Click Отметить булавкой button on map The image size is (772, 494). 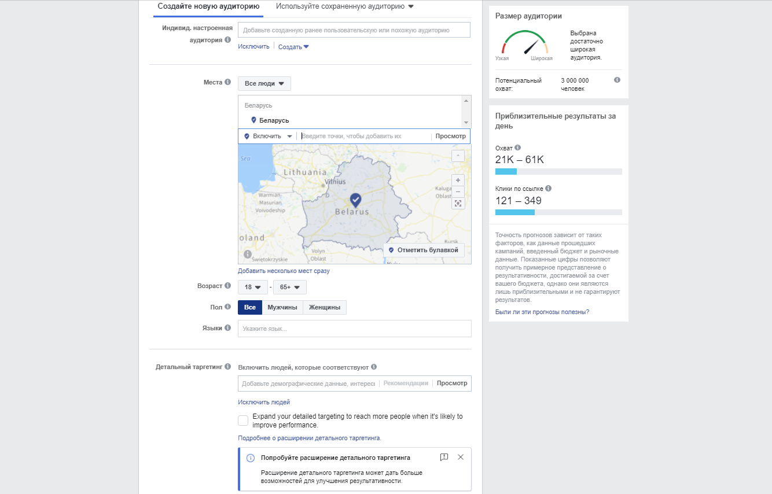424,250
